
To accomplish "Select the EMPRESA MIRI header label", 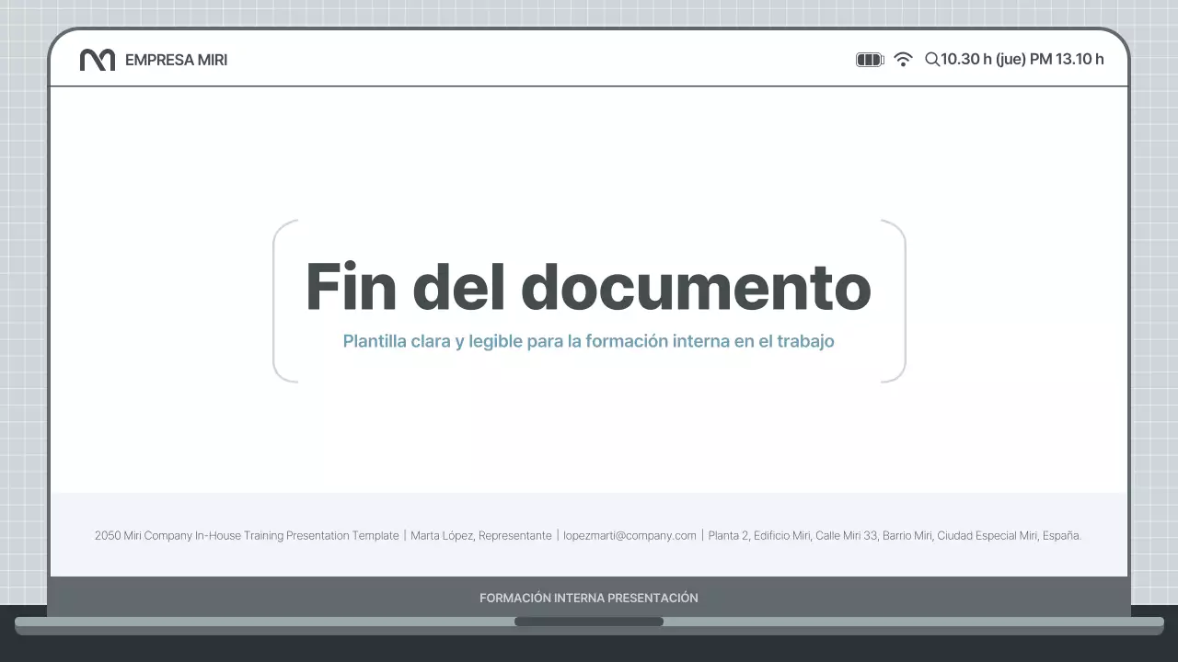I will [177, 60].
